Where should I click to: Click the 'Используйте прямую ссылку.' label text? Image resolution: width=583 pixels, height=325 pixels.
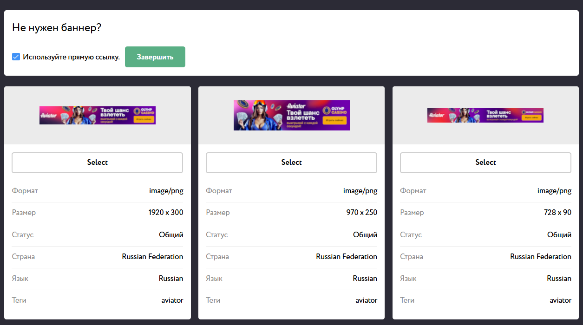(71, 57)
